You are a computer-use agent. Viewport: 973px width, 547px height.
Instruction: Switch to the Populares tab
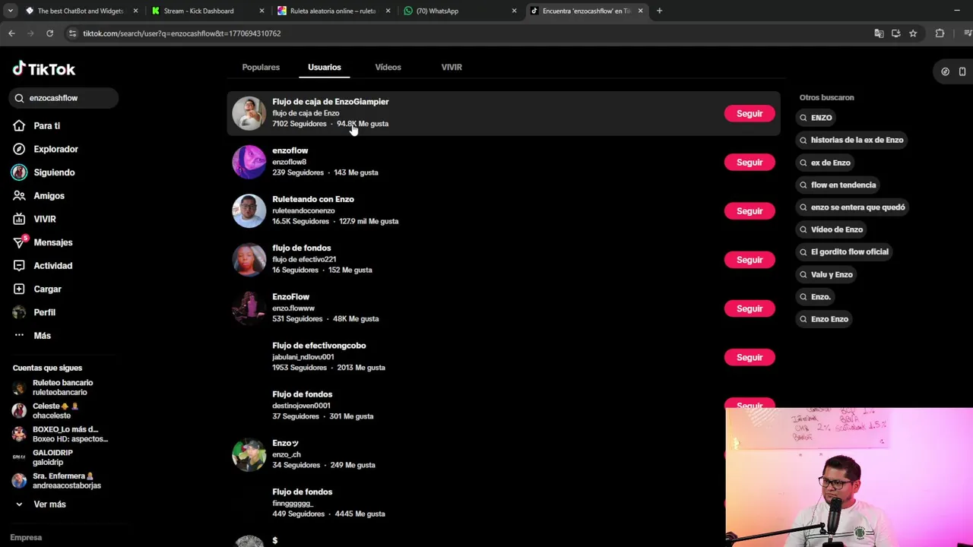coord(261,67)
